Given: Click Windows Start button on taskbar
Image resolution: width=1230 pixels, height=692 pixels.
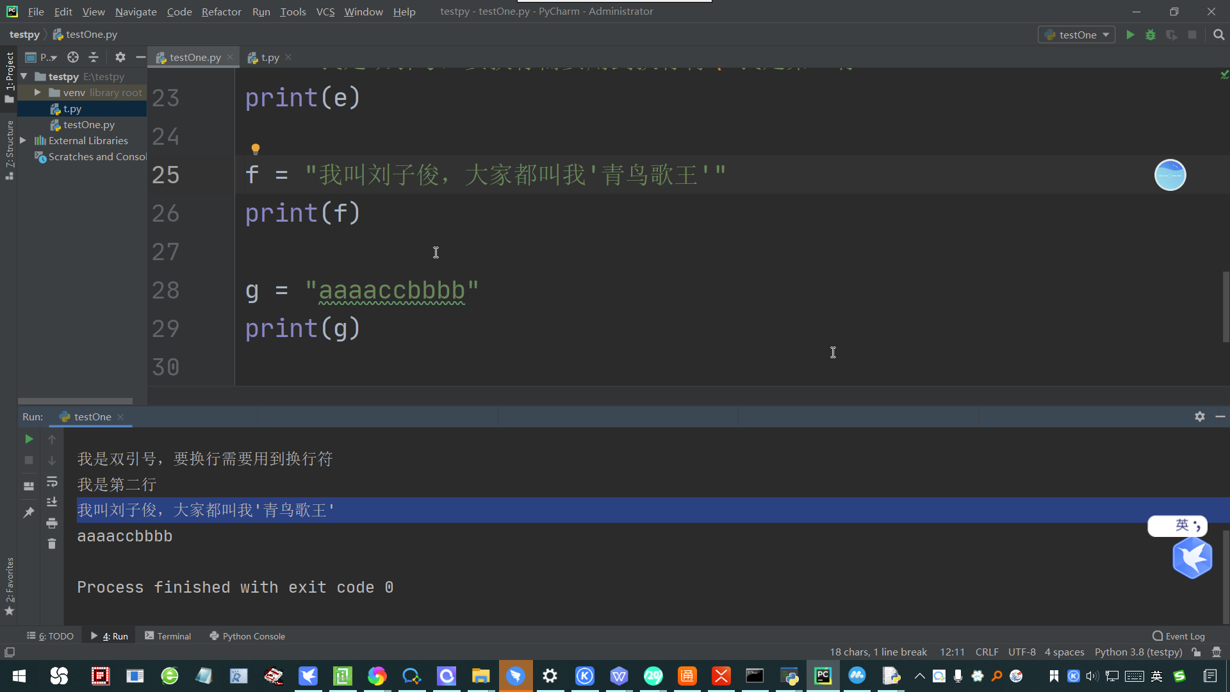Looking at the screenshot, I should point(19,676).
